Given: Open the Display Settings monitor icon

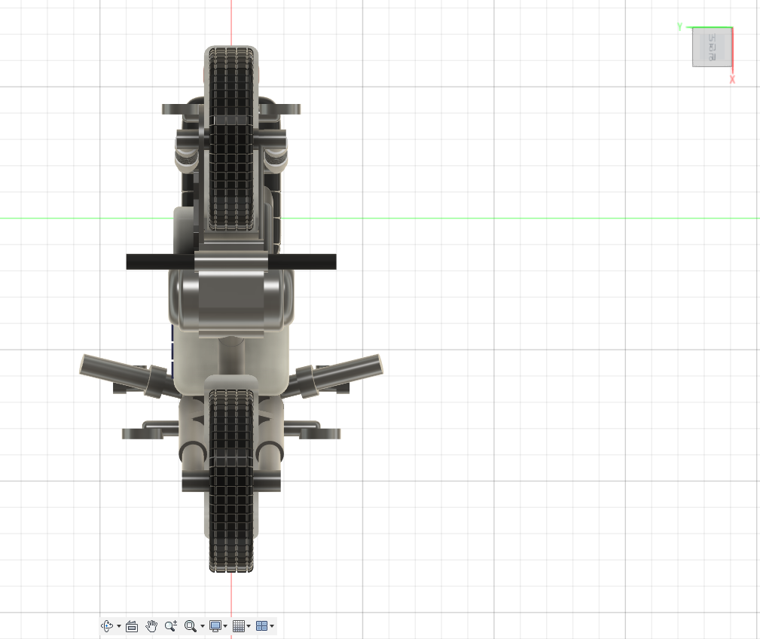Looking at the screenshot, I should coord(215,626).
